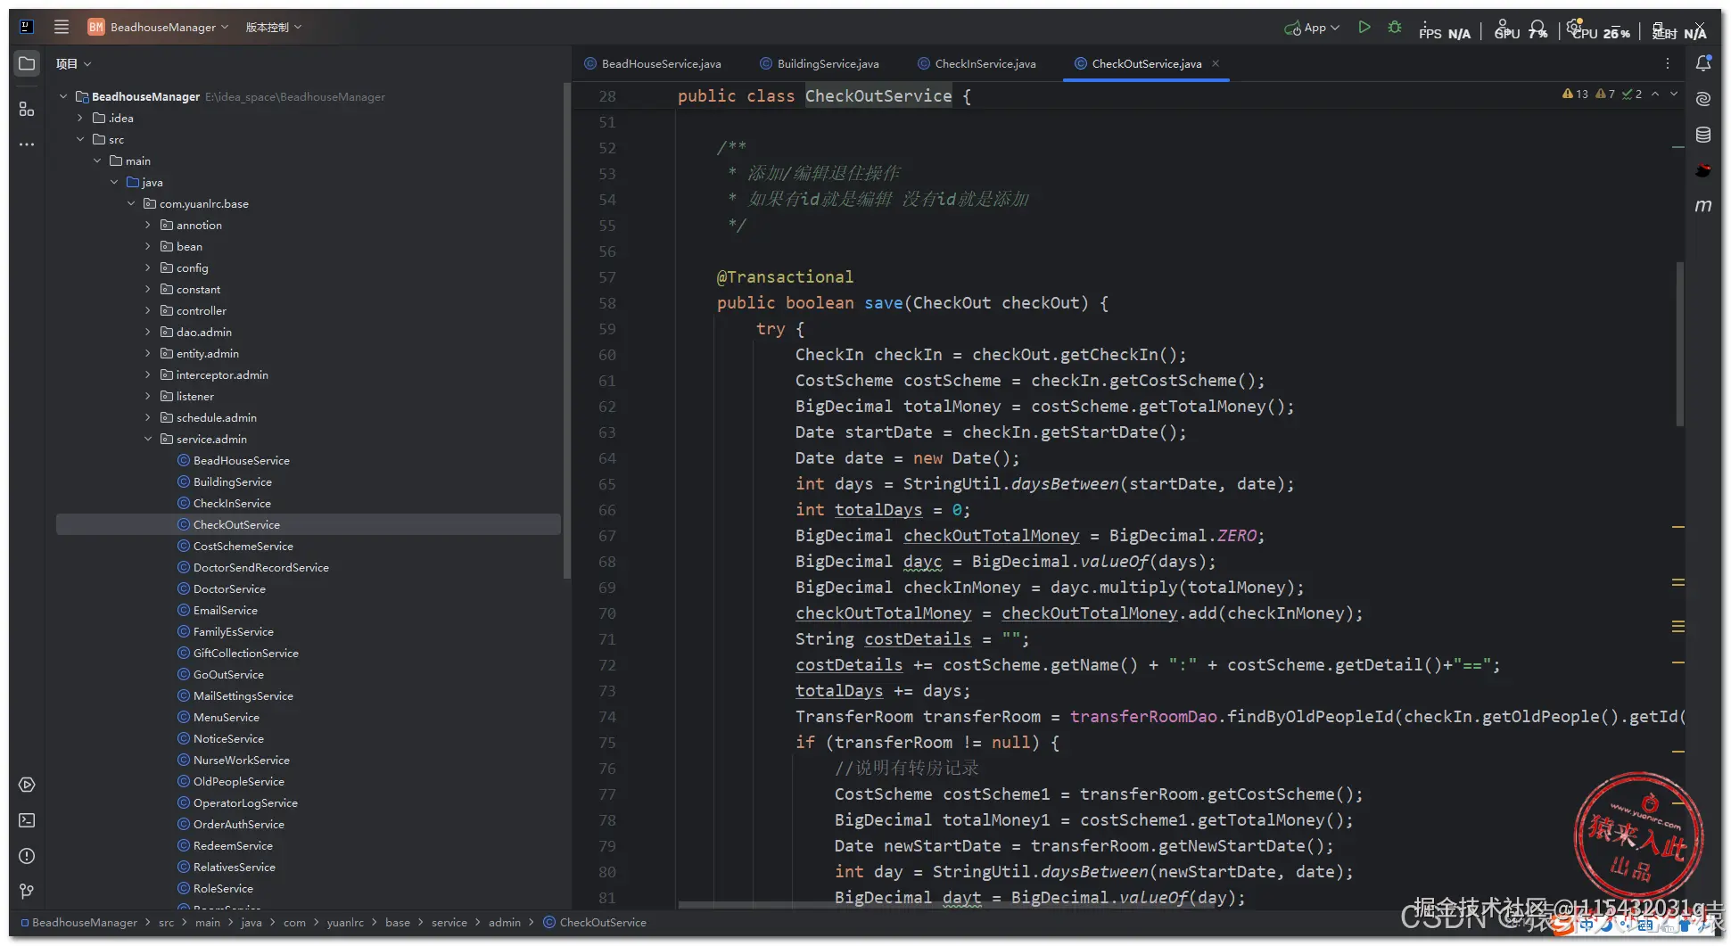Image resolution: width=1731 pixels, height=946 pixels.
Task: Open the 项目 view dropdown
Action: [x=74, y=63]
